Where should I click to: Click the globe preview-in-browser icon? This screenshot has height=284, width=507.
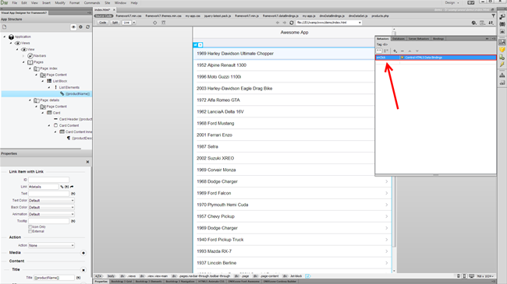point(474,23)
